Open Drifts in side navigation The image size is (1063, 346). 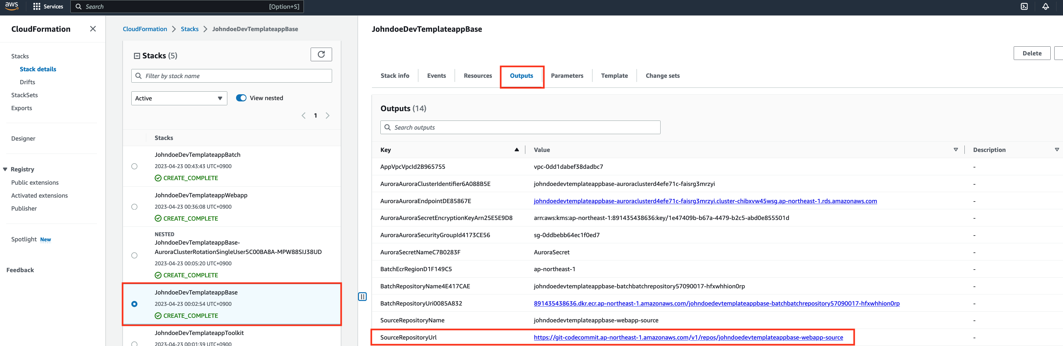pos(27,82)
